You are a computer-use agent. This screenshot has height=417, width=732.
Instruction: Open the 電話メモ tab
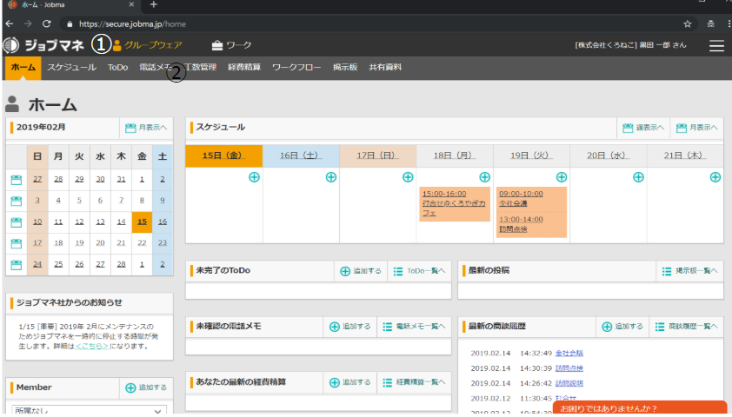[x=156, y=68]
